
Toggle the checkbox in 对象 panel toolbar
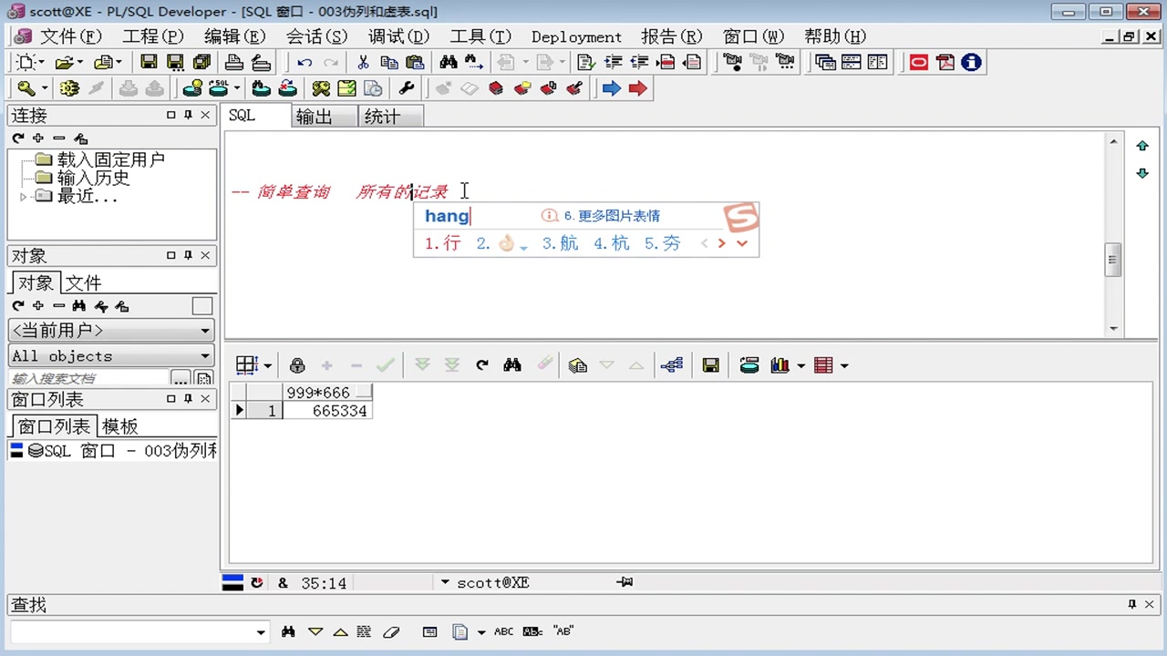pyautogui.click(x=202, y=306)
